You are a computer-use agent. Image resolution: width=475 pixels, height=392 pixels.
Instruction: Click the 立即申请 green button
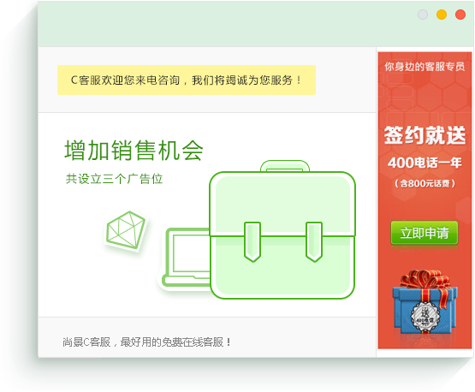[425, 233]
